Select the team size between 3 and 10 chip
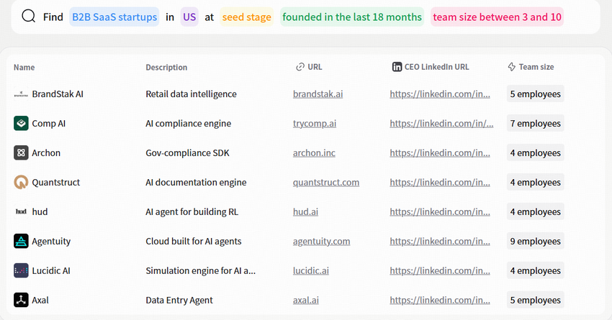This screenshot has height=320, width=612. pyautogui.click(x=498, y=17)
